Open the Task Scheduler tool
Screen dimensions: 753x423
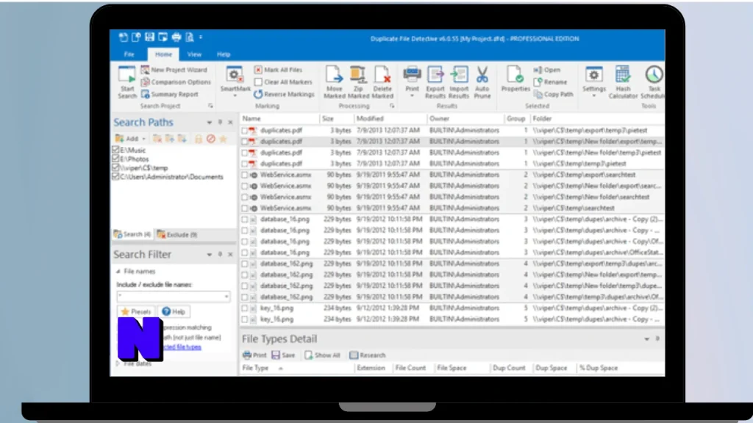pyautogui.click(x=652, y=82)
